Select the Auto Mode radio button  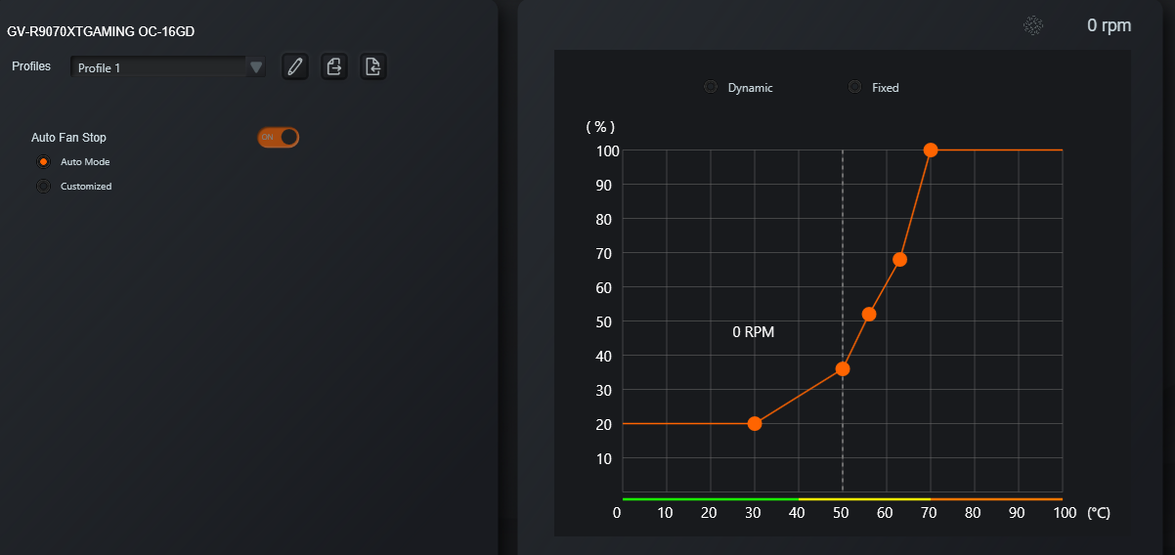coord(43,162)
